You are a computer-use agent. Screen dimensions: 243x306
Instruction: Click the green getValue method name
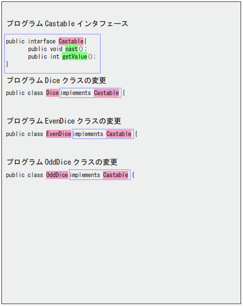(75, 56)
